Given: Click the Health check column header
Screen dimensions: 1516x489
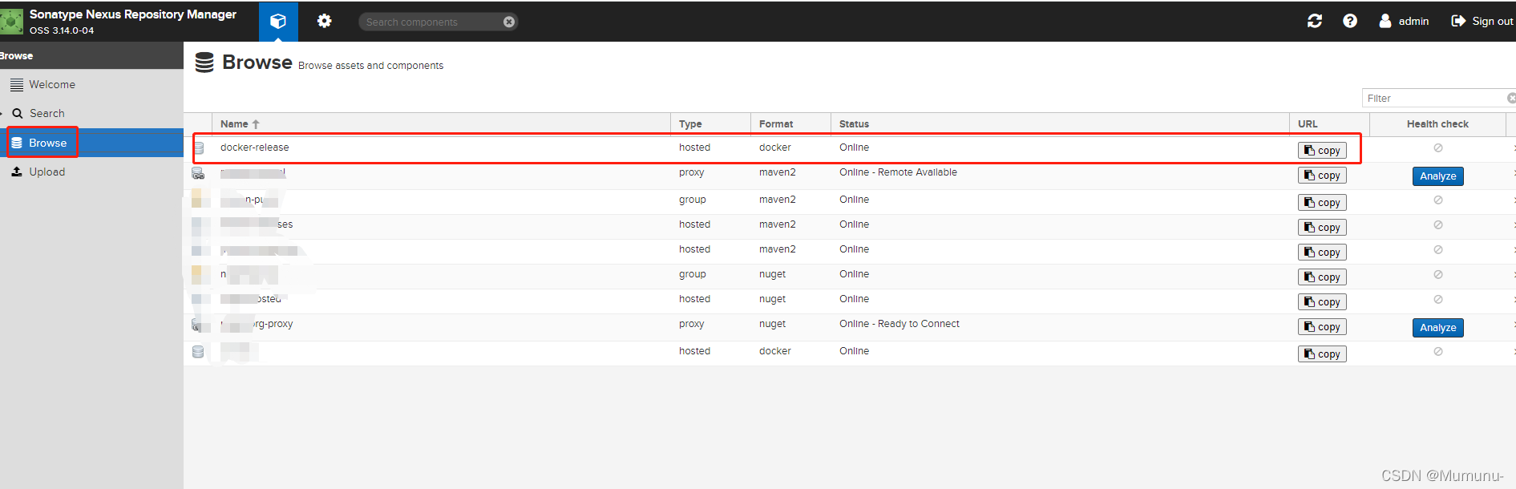Looking at the screenshot, I should pyautogui.click(x=1437, y=124).
